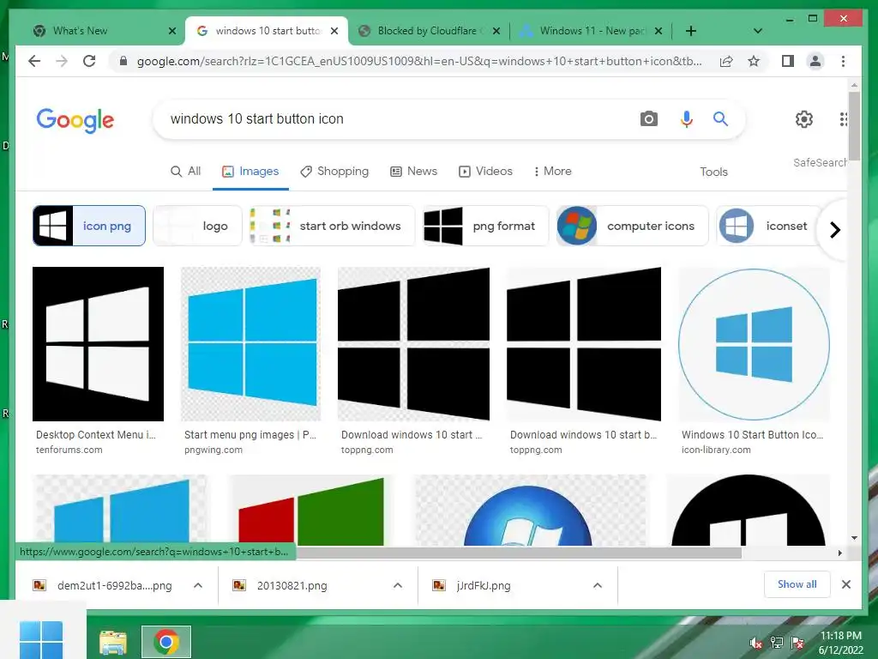The width and height of the screenshot is (878, 659).
Task: Close the Windows 11 - New pack tab
Action: click(x=658, y=31)
